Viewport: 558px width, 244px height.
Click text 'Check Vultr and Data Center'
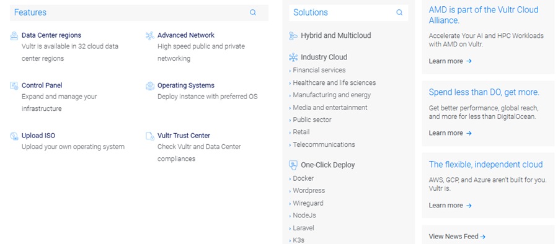point(199,147)
